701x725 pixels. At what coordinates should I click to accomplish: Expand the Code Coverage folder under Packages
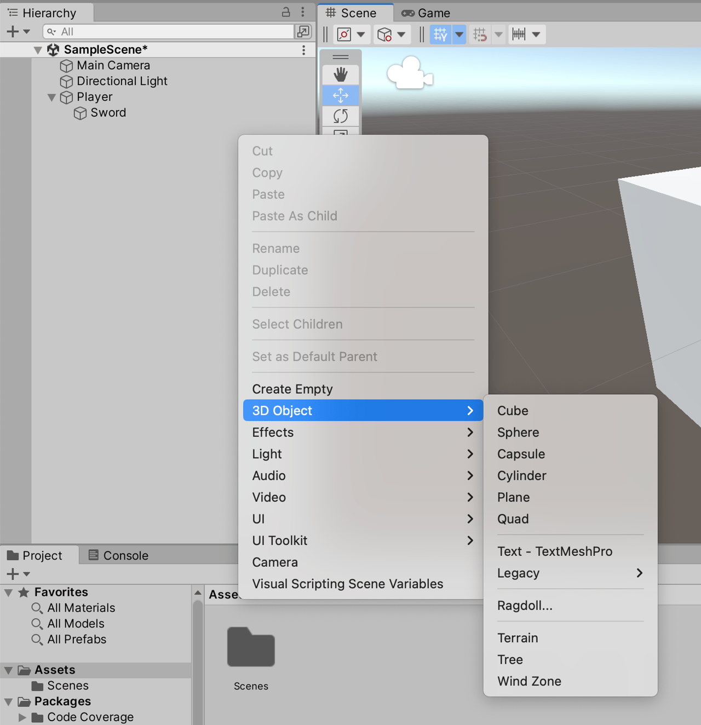click(22, 717)
